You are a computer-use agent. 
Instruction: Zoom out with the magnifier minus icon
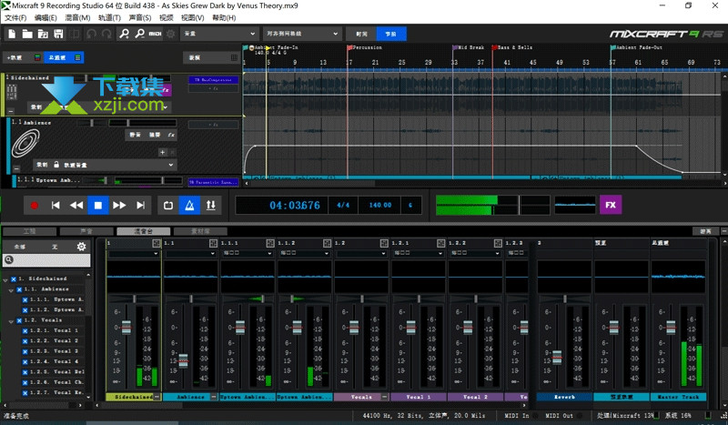[140, 34]
